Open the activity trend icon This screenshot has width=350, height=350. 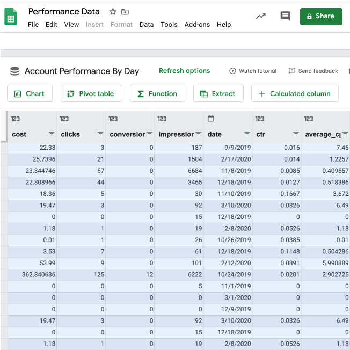[261, 16]
